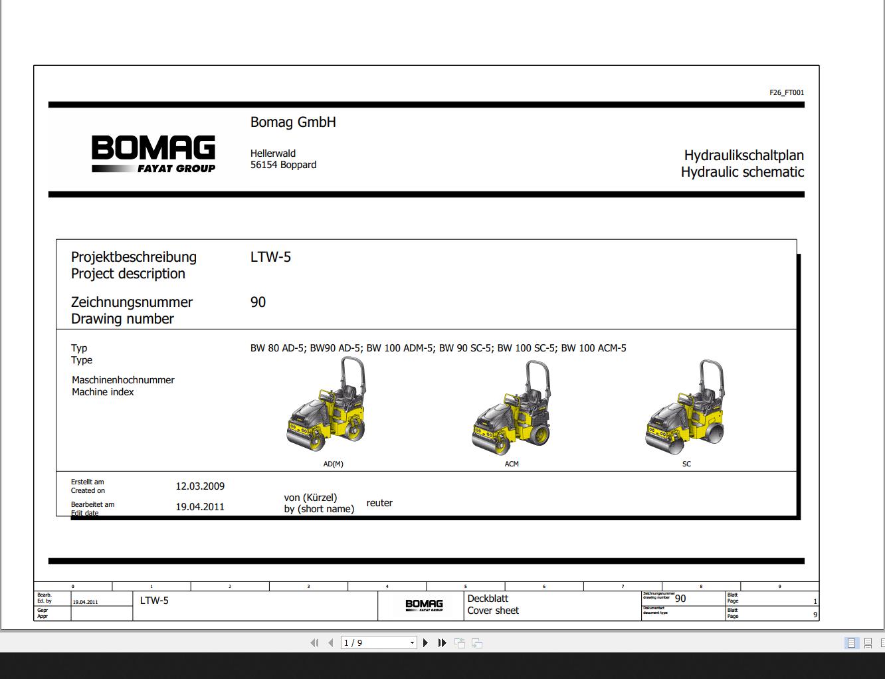This screenshot has width=885, height=679.
Task: Click the created date '12.03.2009'
Action: click(200, 486)
